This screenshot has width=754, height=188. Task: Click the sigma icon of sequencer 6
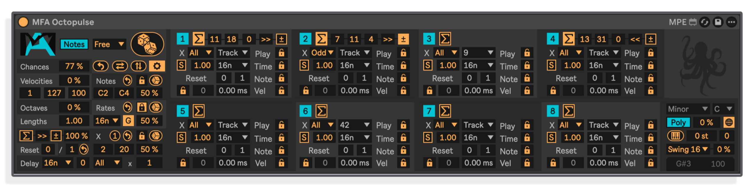(321, 111)
